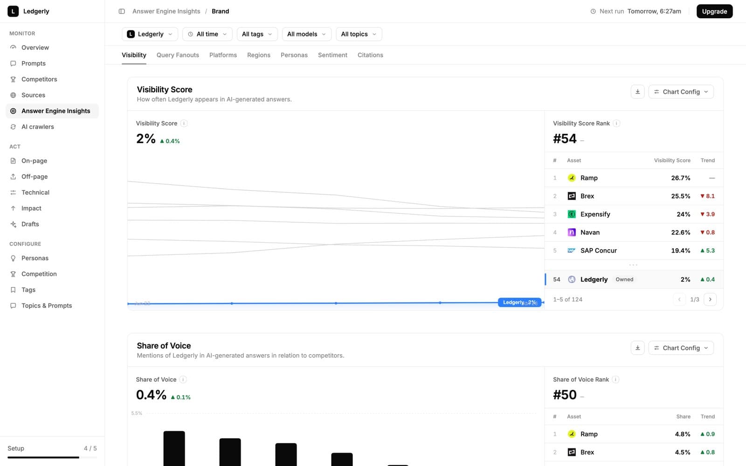746x466 pixels.
Task: Go to next page of rank table
Action: coord(710,300)
